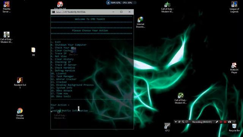The height and width of the screenshot is (137, 243).
Task: Click the 'Net View' line
Action: tap(58, 56)
